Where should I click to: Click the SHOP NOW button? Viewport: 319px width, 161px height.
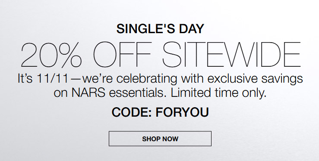(160, 139)
